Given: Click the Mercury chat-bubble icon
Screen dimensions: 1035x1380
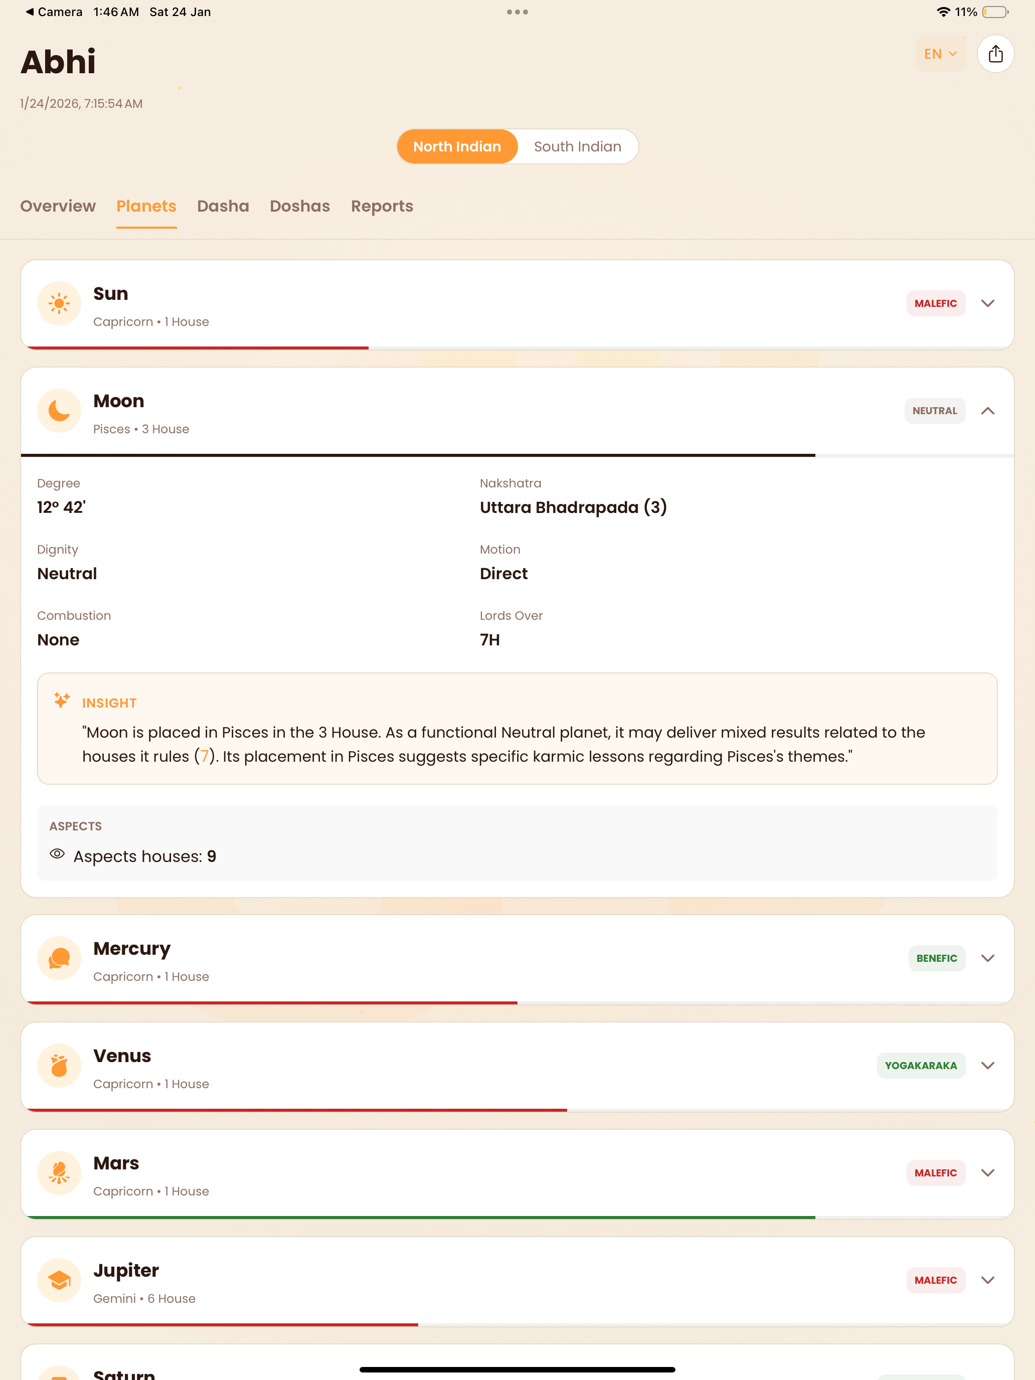Looking at the screenshot, I should click(x=59, y=958).
